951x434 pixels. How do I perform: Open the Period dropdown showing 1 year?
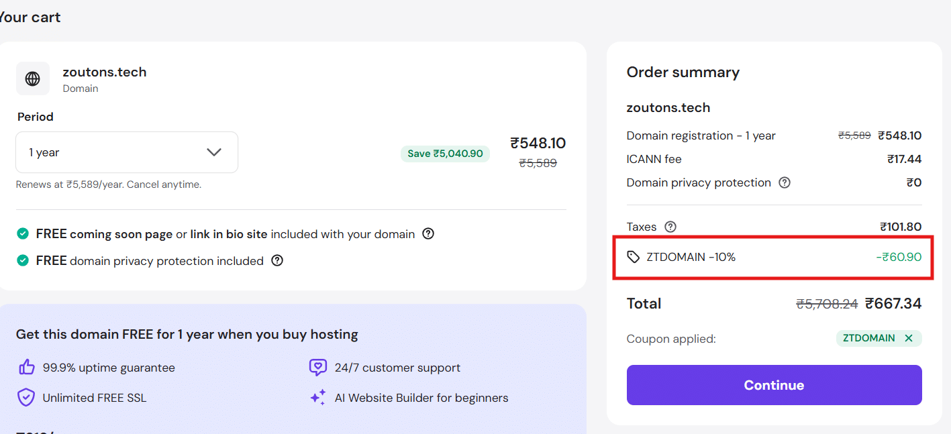(x=126, y=152)
